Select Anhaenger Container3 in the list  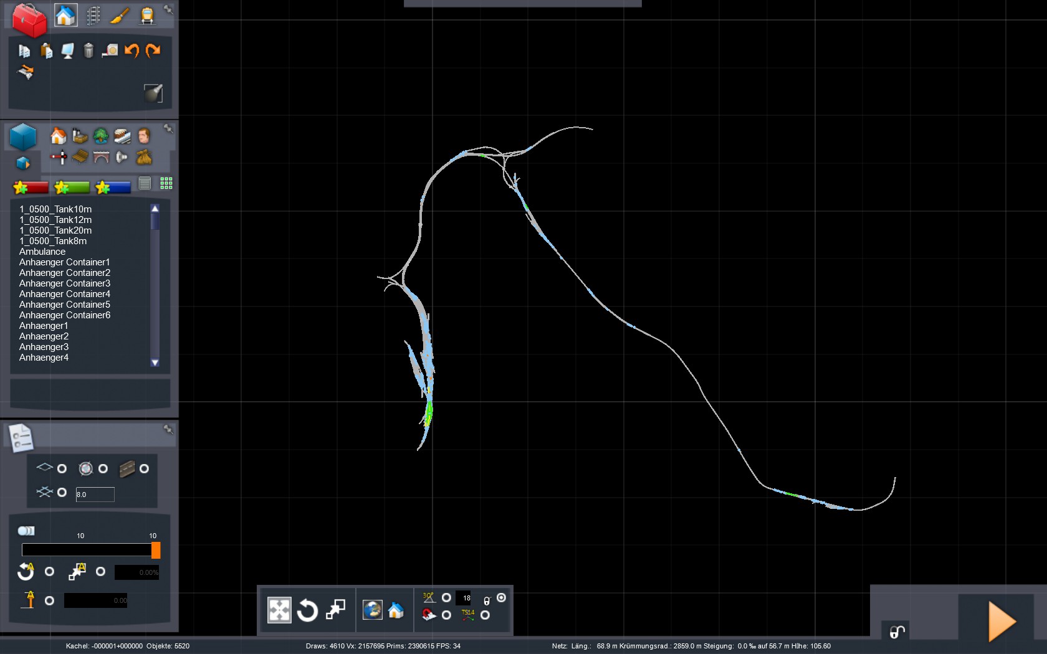click(65, 283)
